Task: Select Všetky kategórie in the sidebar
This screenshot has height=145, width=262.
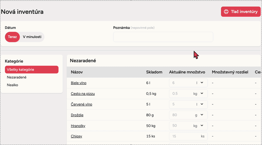Action: click(x=31, y=69)
